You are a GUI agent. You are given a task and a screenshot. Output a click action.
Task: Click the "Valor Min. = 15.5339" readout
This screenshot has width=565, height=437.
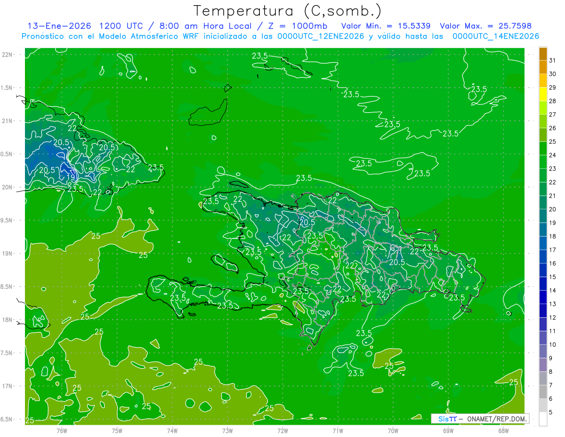click(386, 26)
